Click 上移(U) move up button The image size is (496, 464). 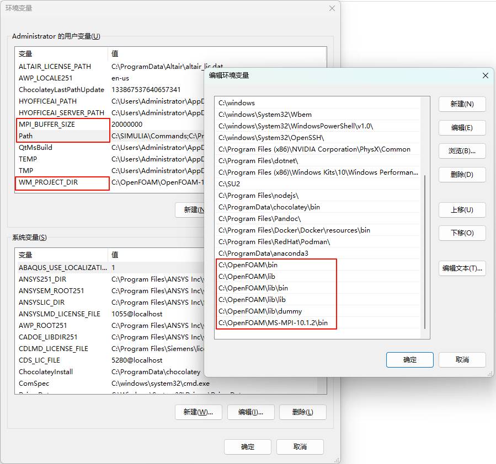coord(462,210)
